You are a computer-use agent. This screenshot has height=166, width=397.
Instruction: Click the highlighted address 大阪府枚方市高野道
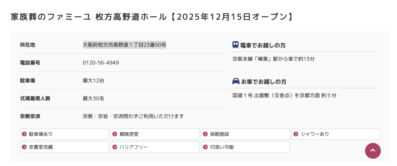tap(124, 45)
